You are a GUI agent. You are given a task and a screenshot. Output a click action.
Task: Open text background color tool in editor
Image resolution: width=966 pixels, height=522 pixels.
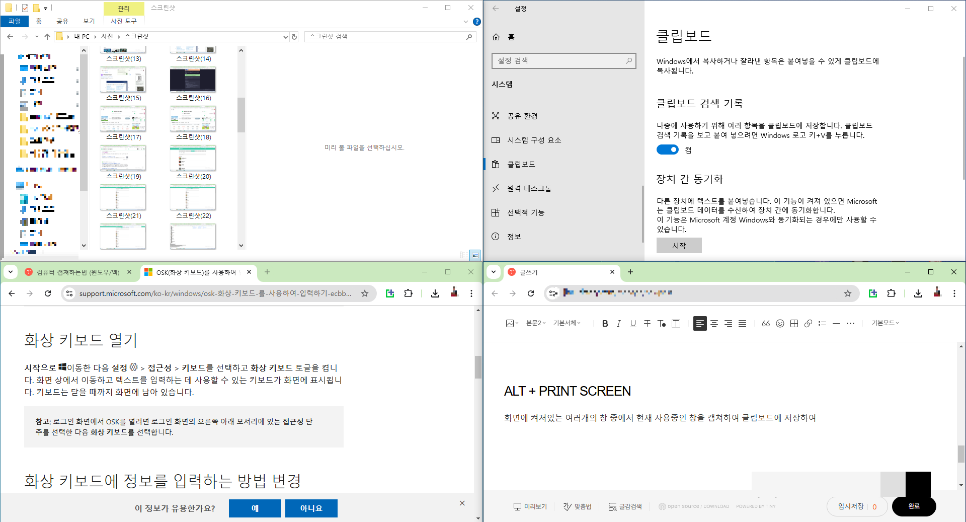coord(676,323)
